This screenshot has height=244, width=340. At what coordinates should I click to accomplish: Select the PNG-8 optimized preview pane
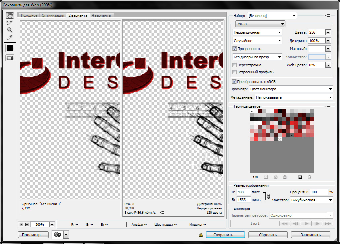click(173, 109)
